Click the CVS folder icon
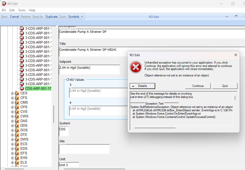The width and height of the screenshot is (245, 170). click(x=17, y=112)
